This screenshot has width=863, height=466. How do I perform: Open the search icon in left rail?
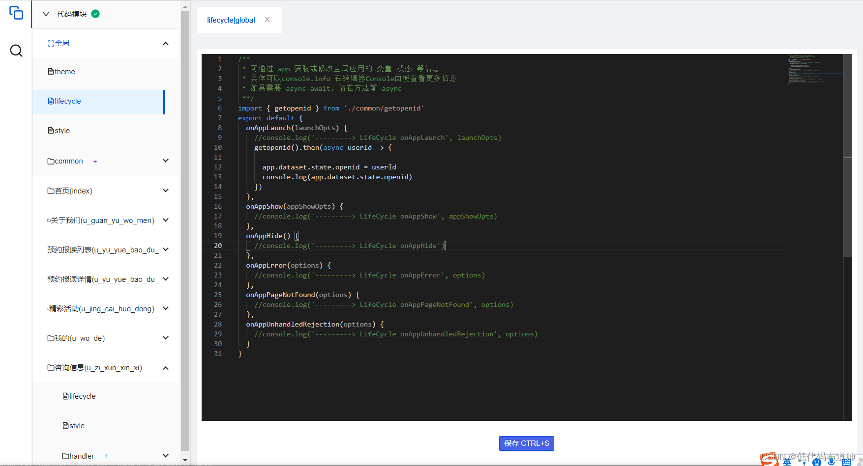point(16,51)
